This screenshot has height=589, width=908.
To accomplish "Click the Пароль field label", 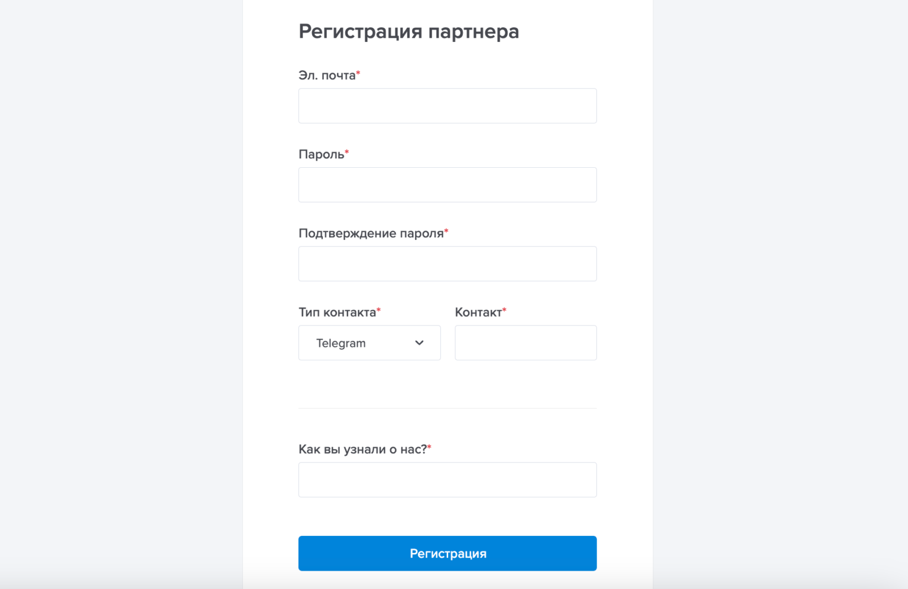I will [x=321, y=155].
